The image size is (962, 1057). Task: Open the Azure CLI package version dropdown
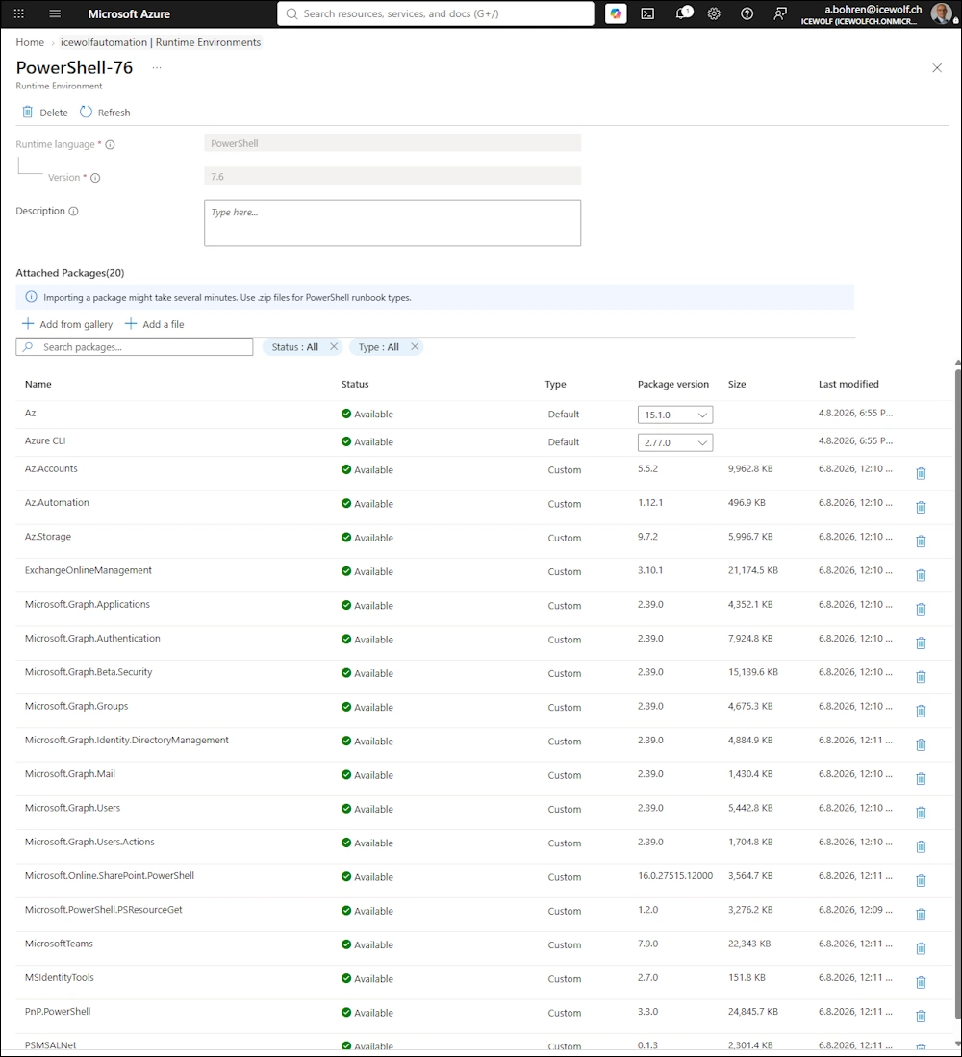(674, 442)
